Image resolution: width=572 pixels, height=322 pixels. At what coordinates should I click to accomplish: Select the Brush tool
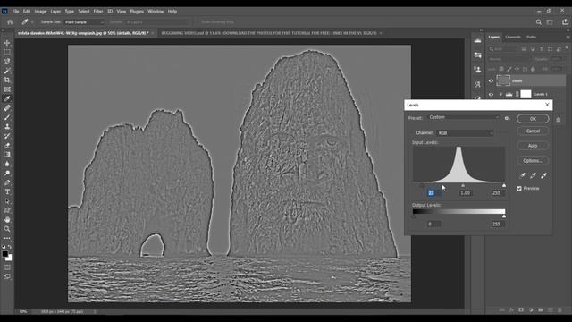[7, 117]
